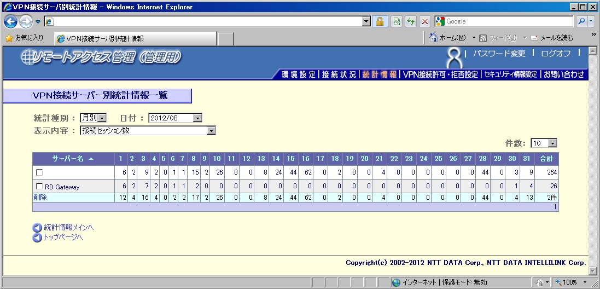Click the RD Gateway total value 26

coord(554,187)
